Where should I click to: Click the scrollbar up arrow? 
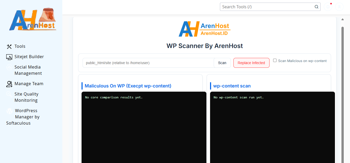point(342,19)
